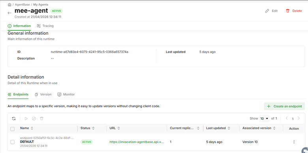Navigate to AgentBase breadcrumb
Screen dimensions: 308x153
click(23, 4)
